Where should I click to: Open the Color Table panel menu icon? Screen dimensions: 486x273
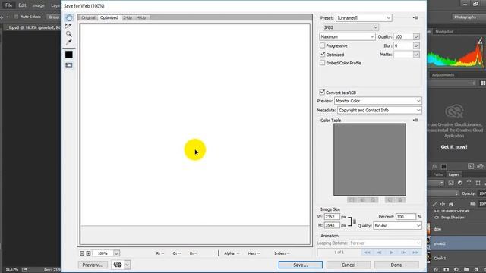coord(415,120)
